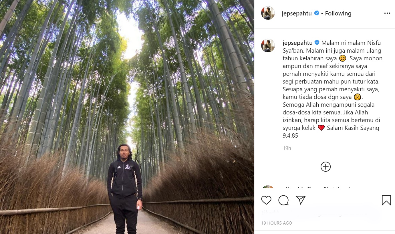Click verified badge in caption
Viewport: 395px width, 234px height.
pyautogui.click(x=317, y=43)
